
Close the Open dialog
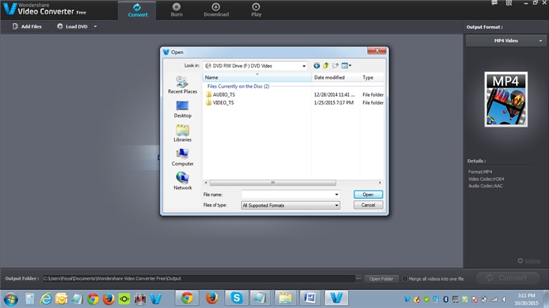[x=377, y=50]
